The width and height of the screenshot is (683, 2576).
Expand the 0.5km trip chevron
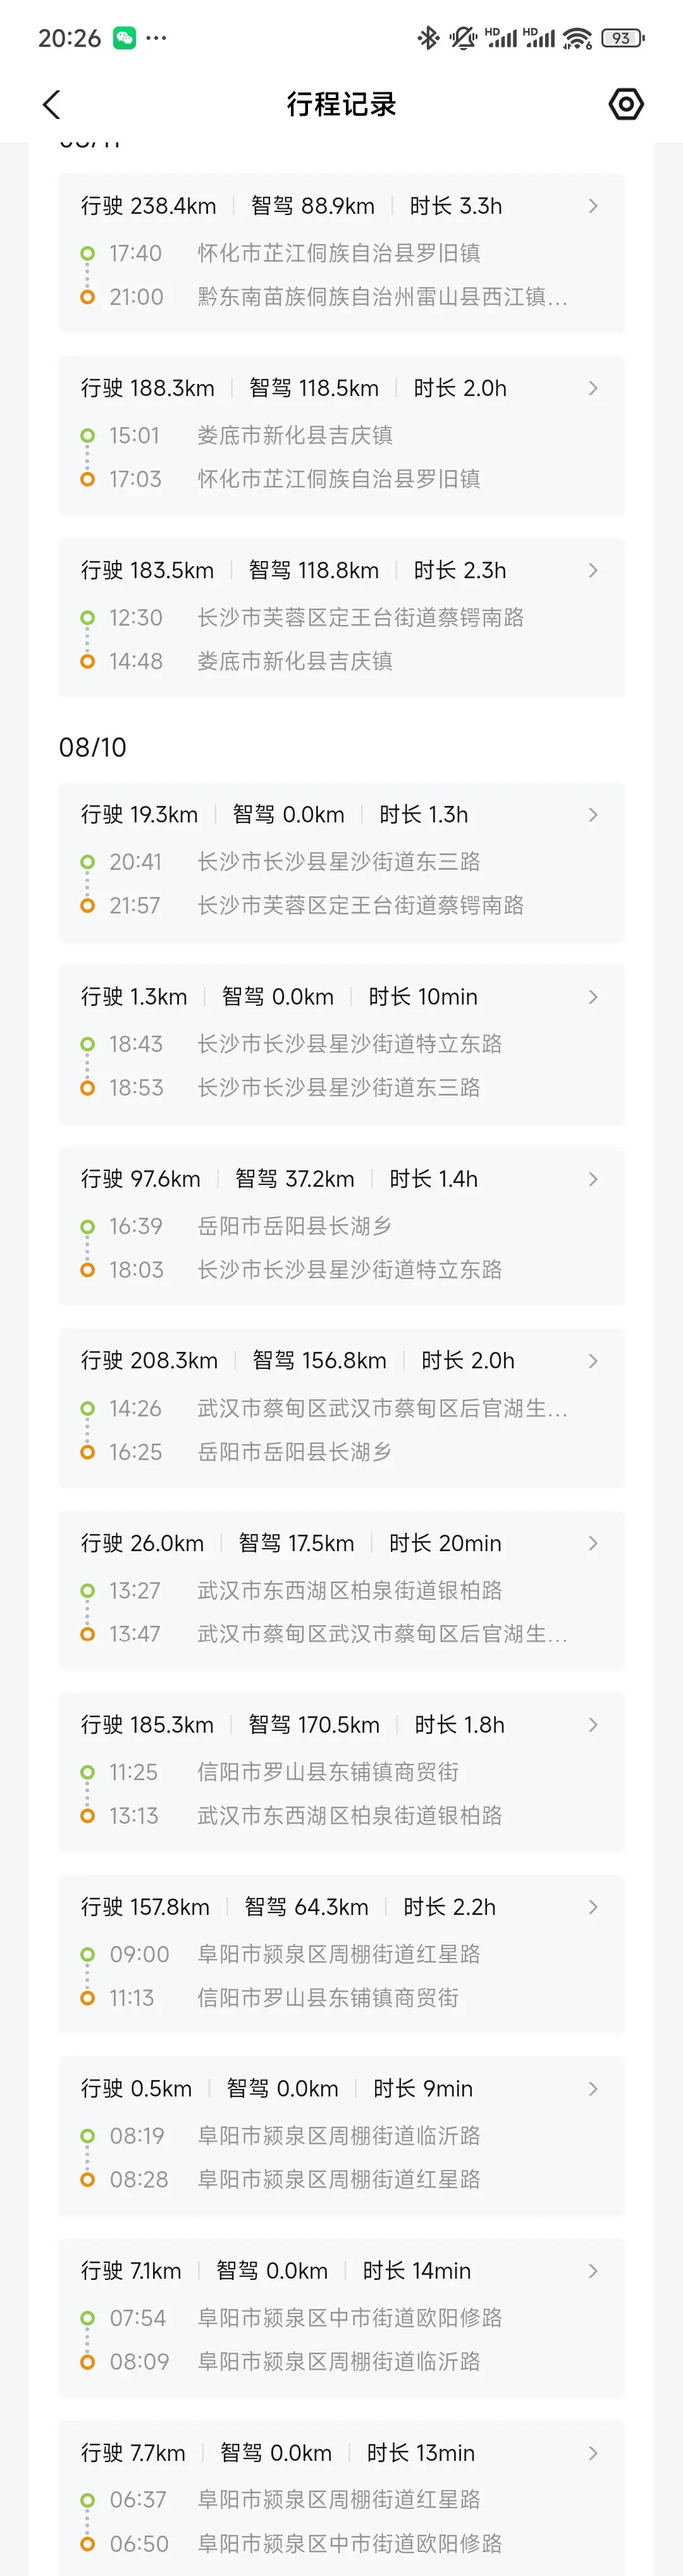pyautogui.click(x=593, y=2089)
